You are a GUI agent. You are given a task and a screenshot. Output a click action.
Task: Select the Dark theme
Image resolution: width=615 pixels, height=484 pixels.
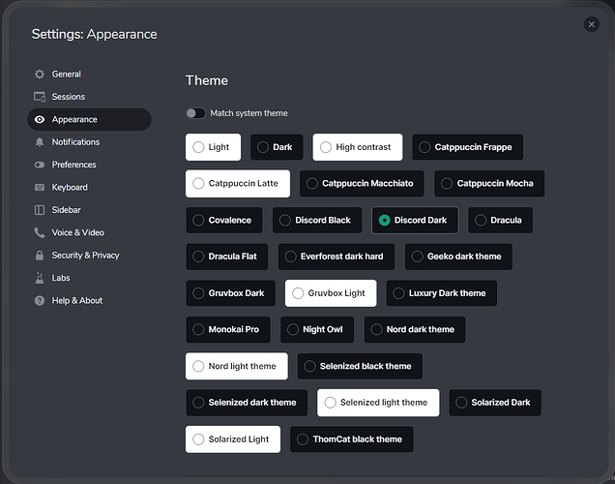point(277,147)
